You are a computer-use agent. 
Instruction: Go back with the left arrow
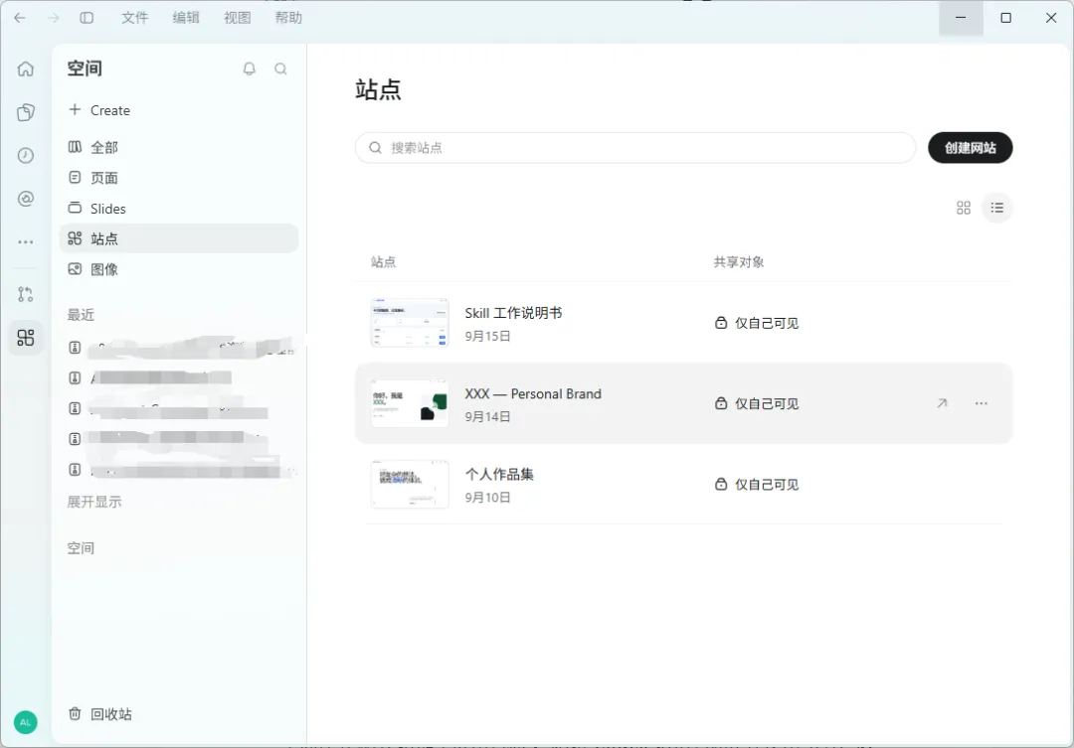pyautogui.click(x=20, y=18)
